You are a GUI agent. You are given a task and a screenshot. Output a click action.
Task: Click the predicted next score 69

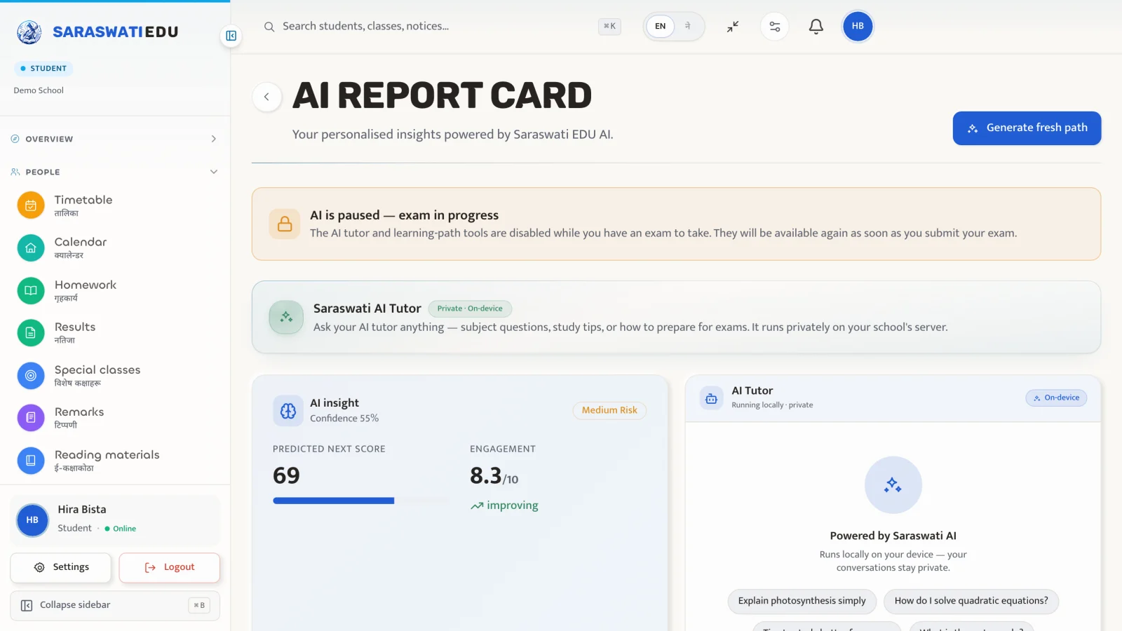[x=286, y=476]
